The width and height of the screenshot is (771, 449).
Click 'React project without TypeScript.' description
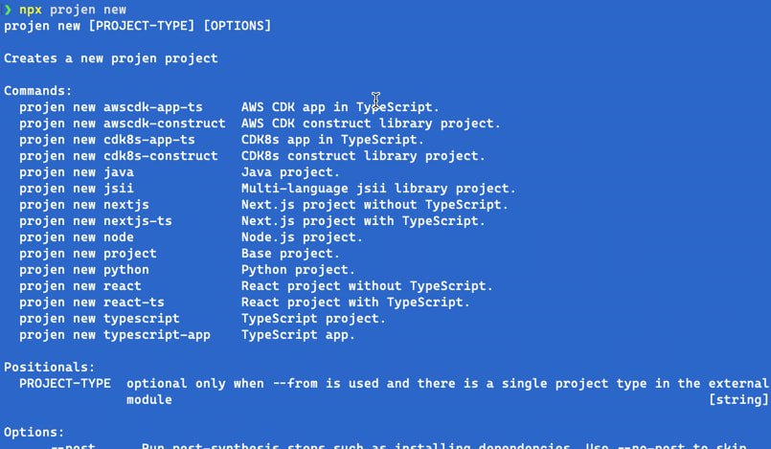pyautogui.click(x=367, y=286)
